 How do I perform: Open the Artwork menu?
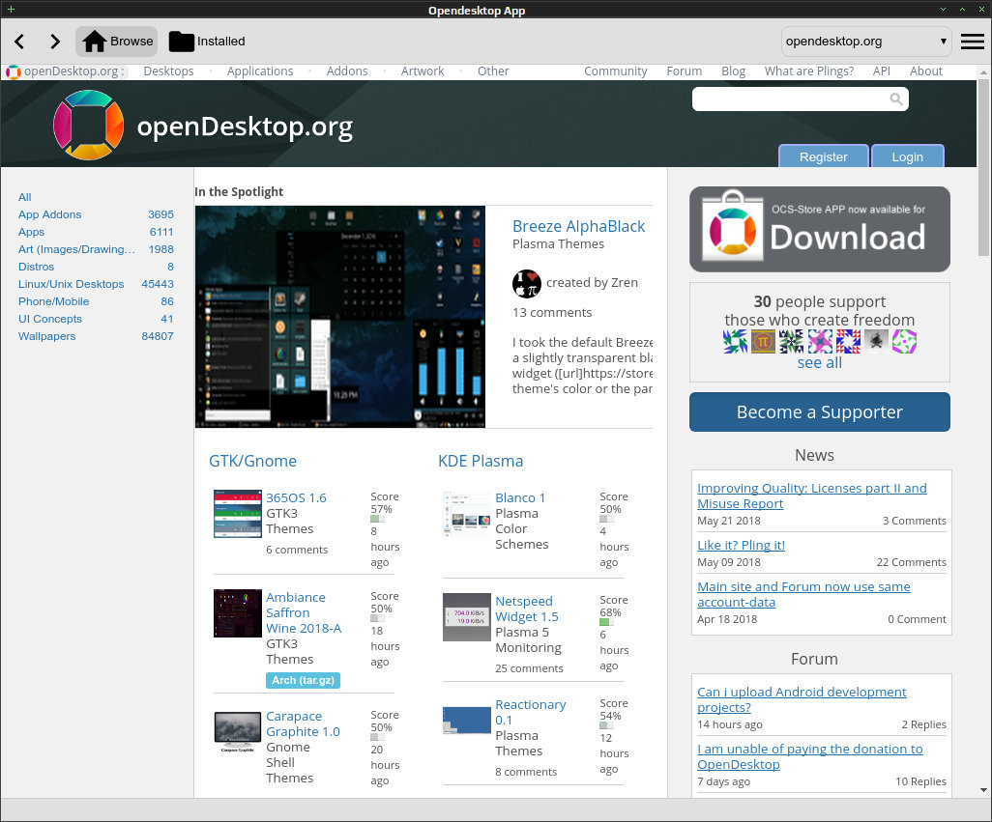coord(423,71)
